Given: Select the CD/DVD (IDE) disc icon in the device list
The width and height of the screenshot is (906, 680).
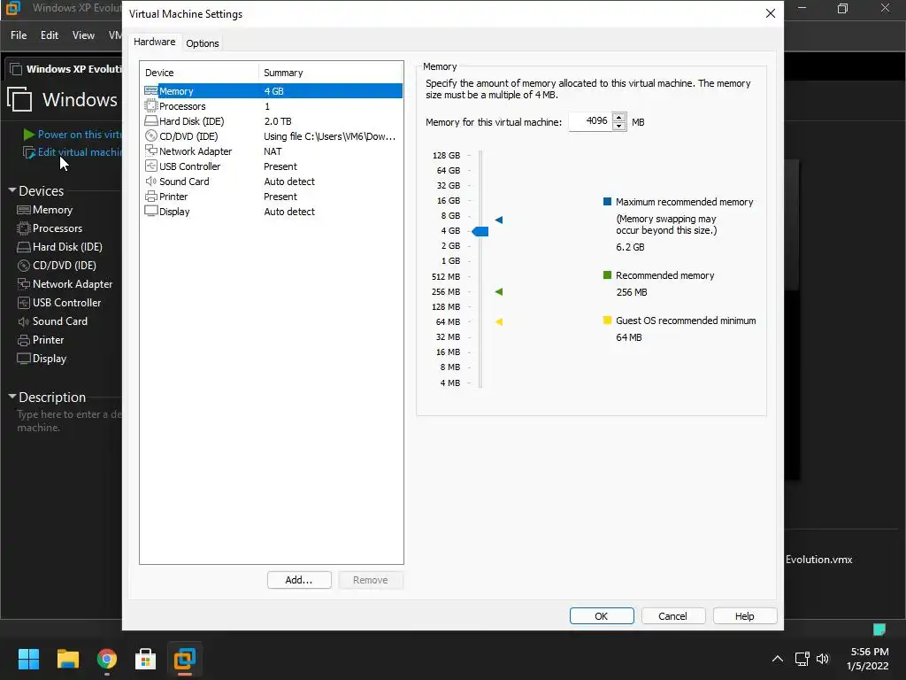Looking at the screenshot, I should 150,135.
